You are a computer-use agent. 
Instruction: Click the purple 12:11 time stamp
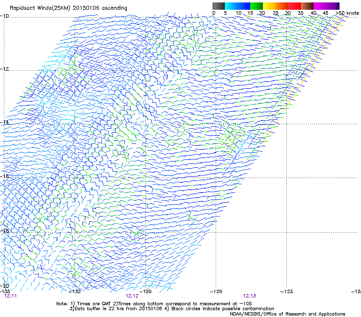[x=10, y=296]
